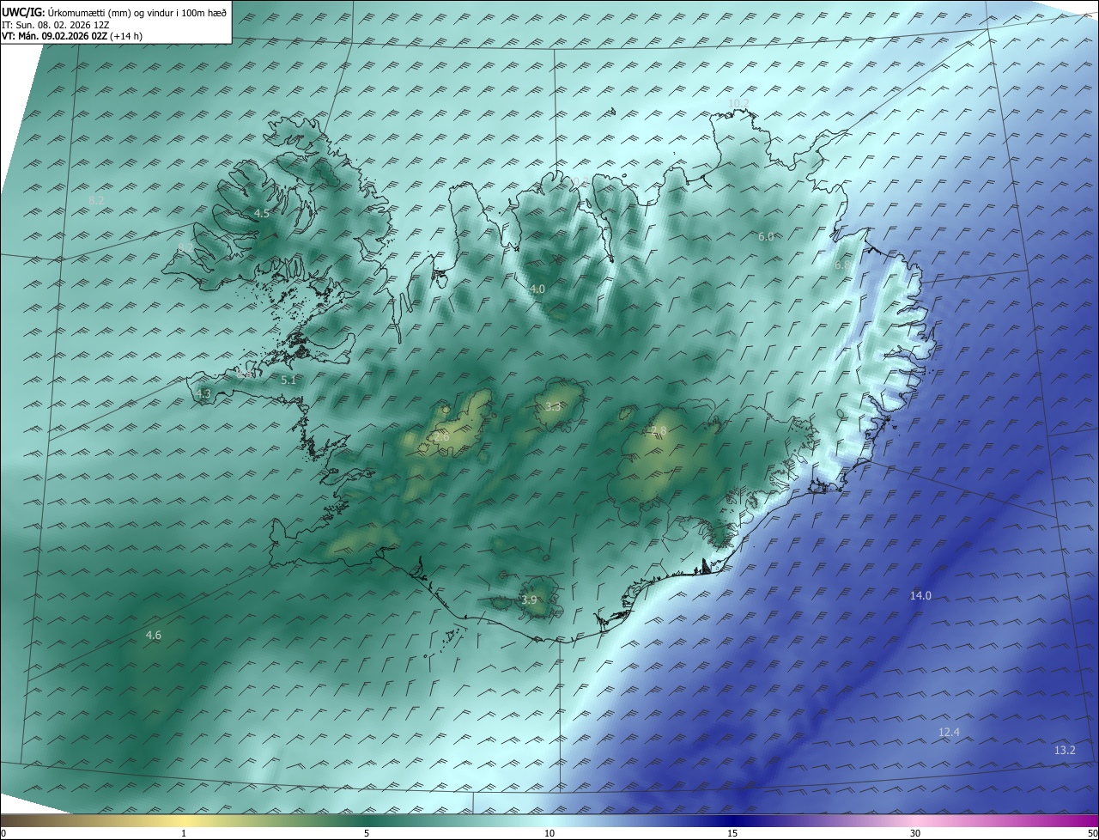Click the 'IT: Sun. 08. 02. 2026 12Z' line

pos(56,24)
